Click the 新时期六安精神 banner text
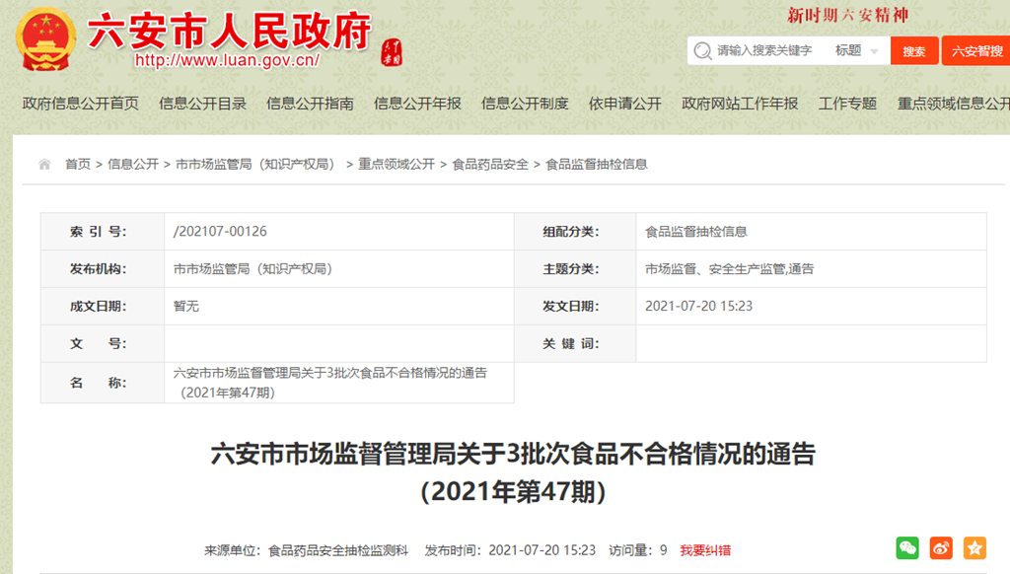Image resolution: width=1010 pixels, height=574 pixels. point(847,15)
